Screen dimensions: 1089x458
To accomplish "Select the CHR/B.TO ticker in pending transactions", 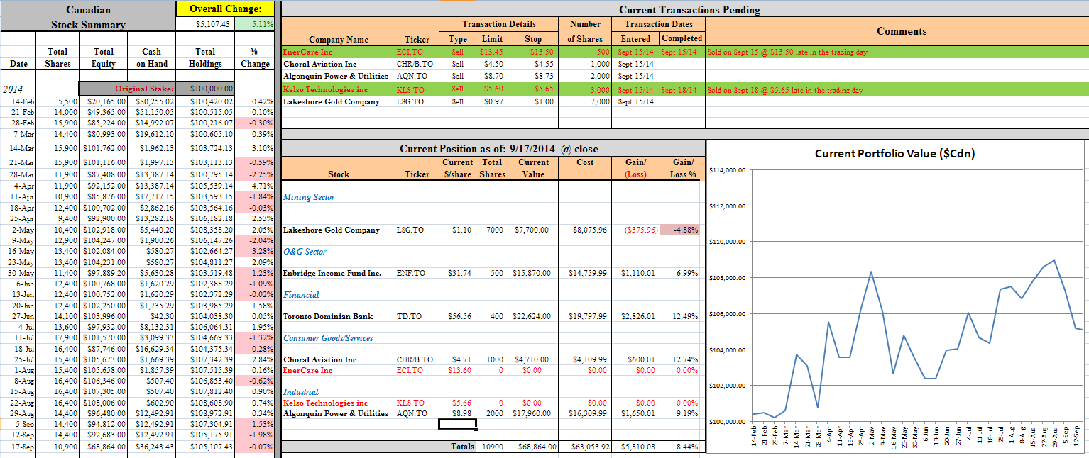I will click(x=417, y=64).
